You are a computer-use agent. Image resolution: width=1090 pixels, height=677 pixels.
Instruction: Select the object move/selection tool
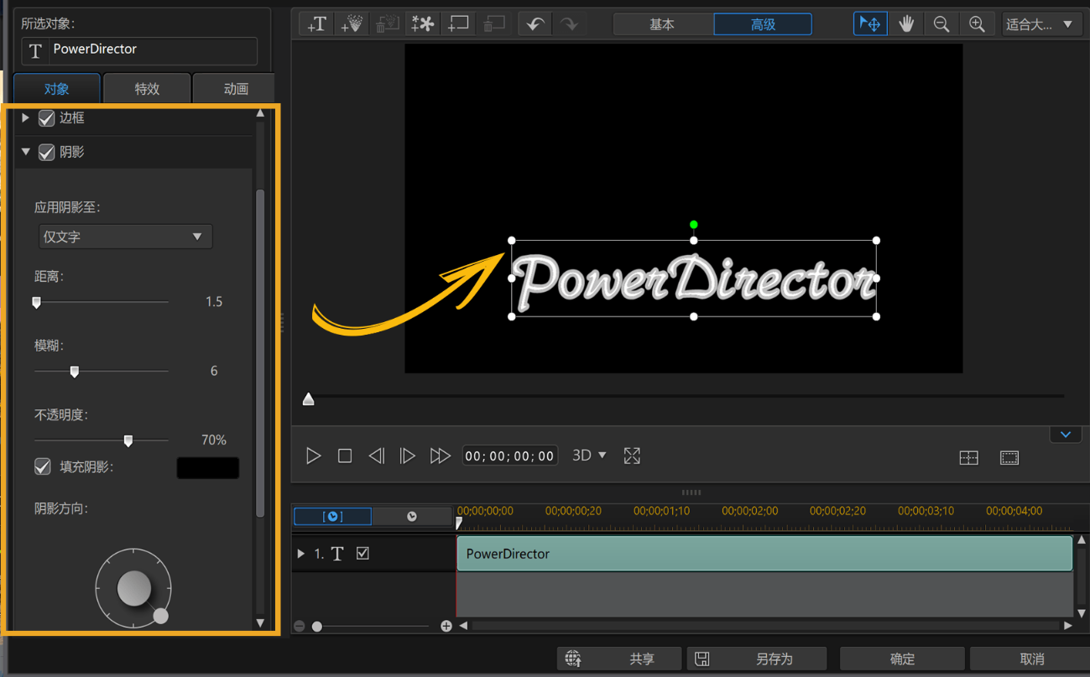pos(870,24)
